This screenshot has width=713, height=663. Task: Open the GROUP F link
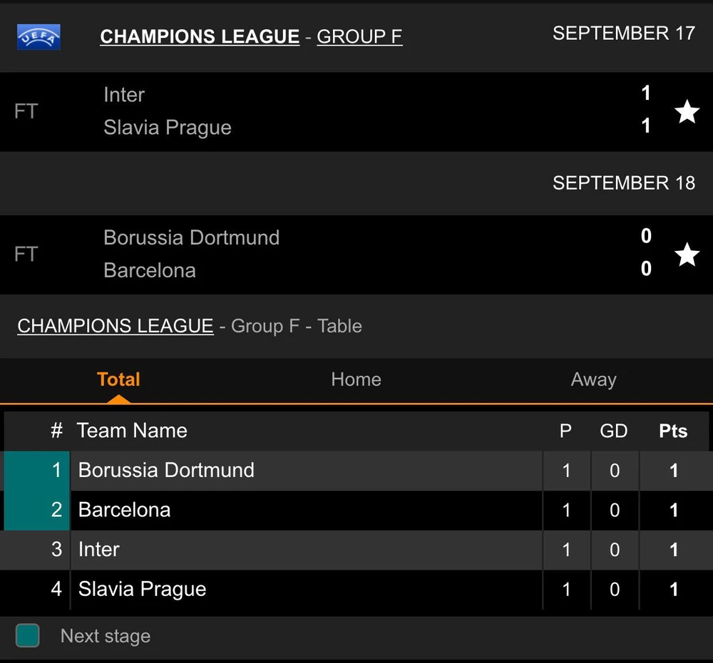359,36
